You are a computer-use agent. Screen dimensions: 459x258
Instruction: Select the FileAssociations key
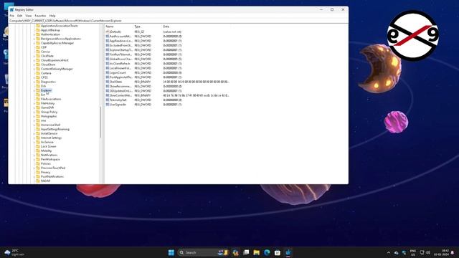(x=51, y=99)
